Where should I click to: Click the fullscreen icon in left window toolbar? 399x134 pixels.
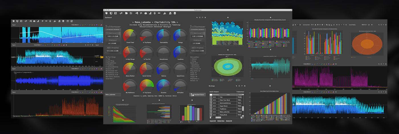[x=72, y=21]
